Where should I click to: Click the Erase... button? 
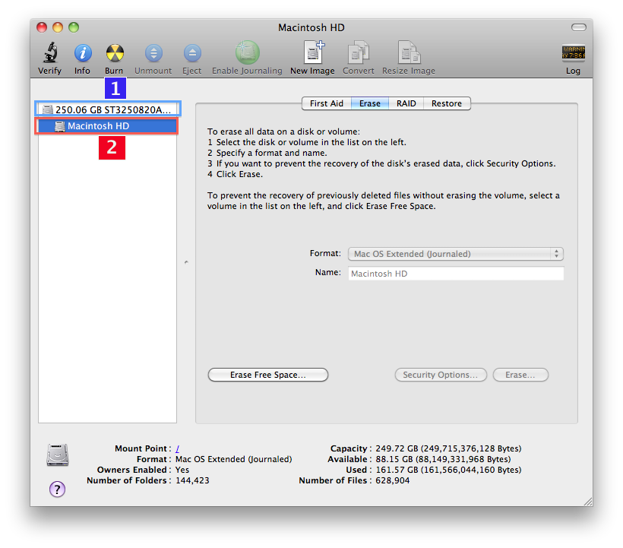pyautogui.click(x=520, y=375)
